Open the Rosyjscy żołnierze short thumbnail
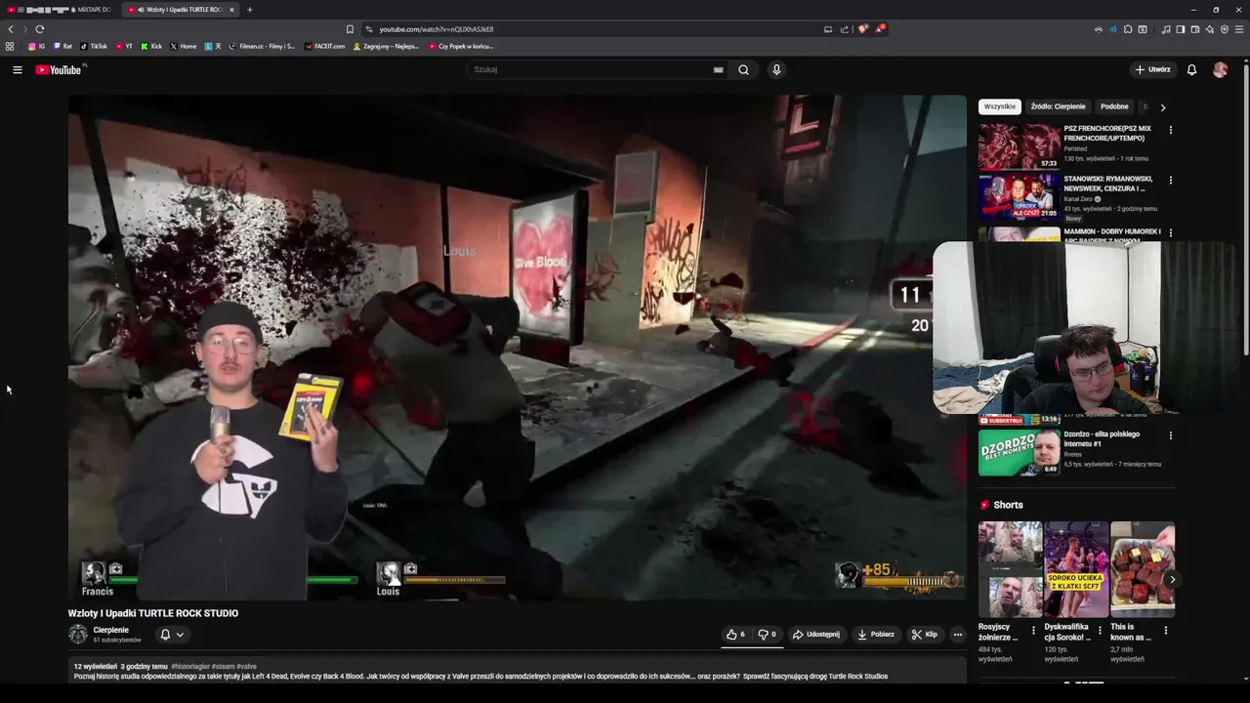Image resolution: width=1250 pixels, height=703 pixels. tap(1010, 569)
